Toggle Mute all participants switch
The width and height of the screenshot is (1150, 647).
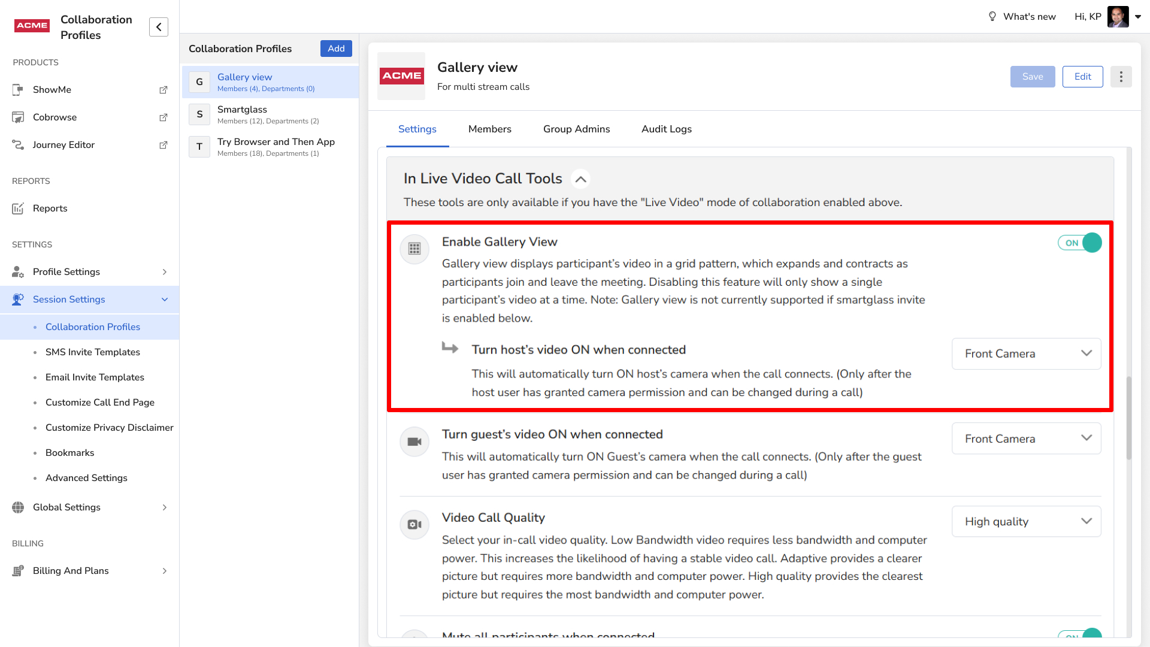pos(1079,635)
